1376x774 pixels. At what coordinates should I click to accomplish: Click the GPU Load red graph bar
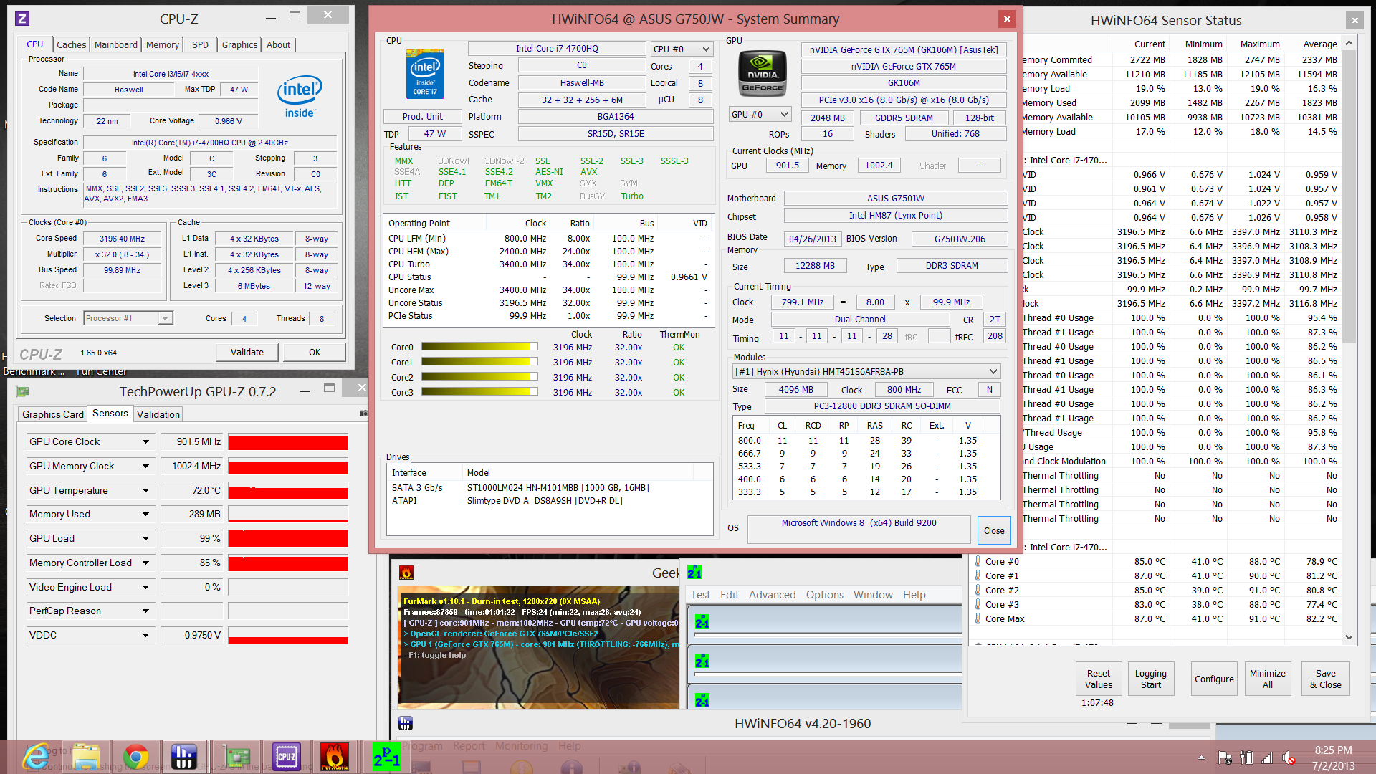click(288, 538)
